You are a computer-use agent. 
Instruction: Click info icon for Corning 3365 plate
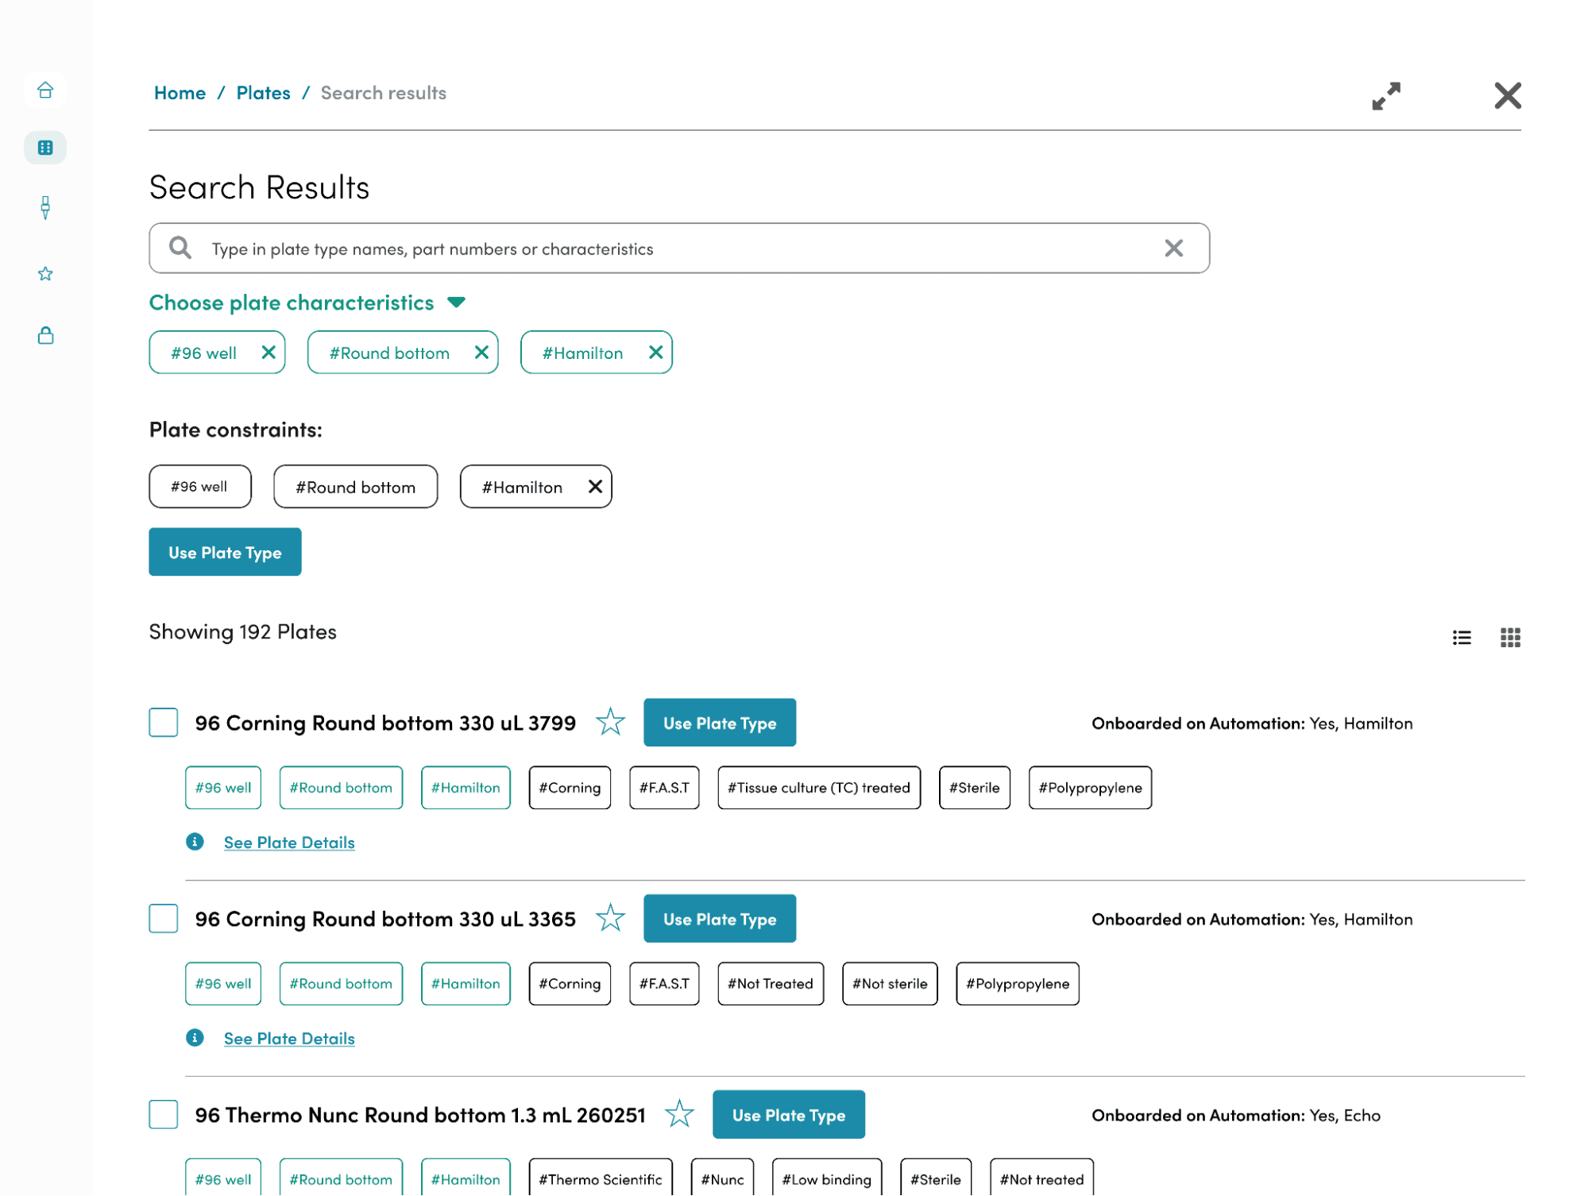tap(195, 1038)
